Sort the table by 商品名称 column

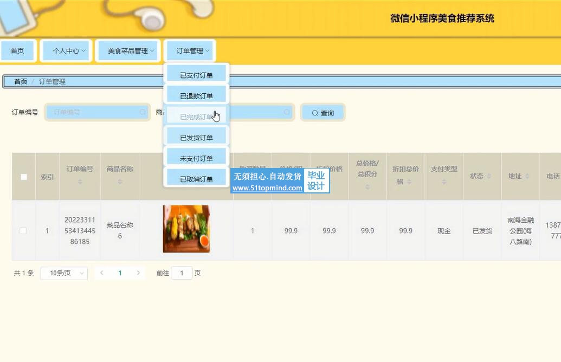120,182
